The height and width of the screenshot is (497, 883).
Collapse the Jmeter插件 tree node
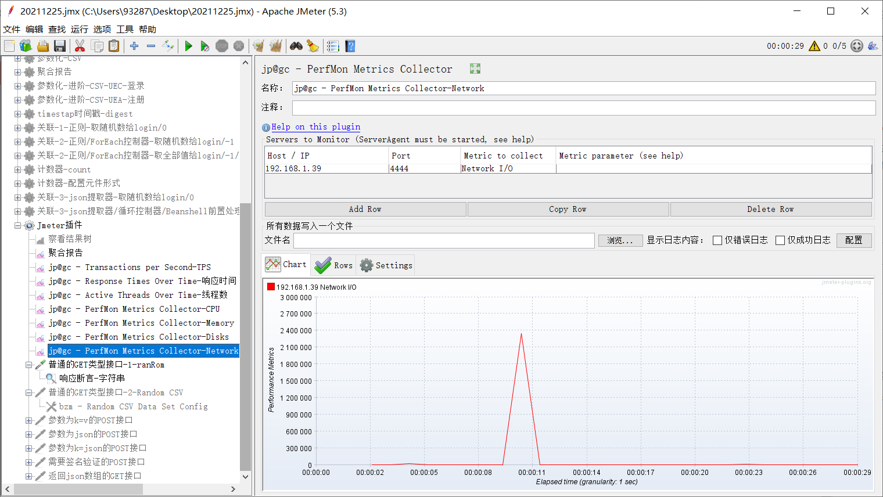pyautogui.click(x=17, y=225)
